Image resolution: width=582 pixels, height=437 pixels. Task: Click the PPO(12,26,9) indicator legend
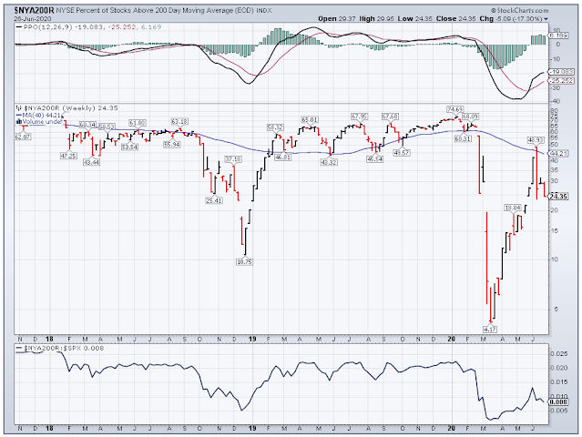89,27
